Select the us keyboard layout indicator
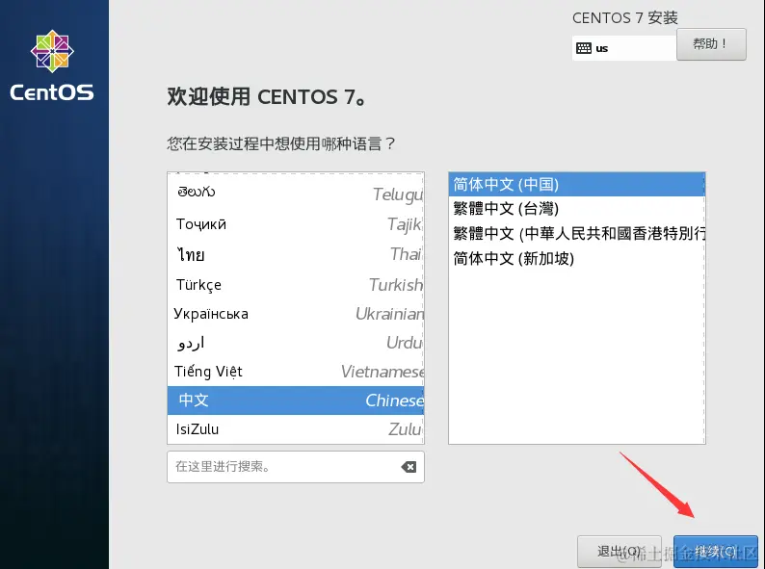Screen dimensions: 765x569 (624, 48)
